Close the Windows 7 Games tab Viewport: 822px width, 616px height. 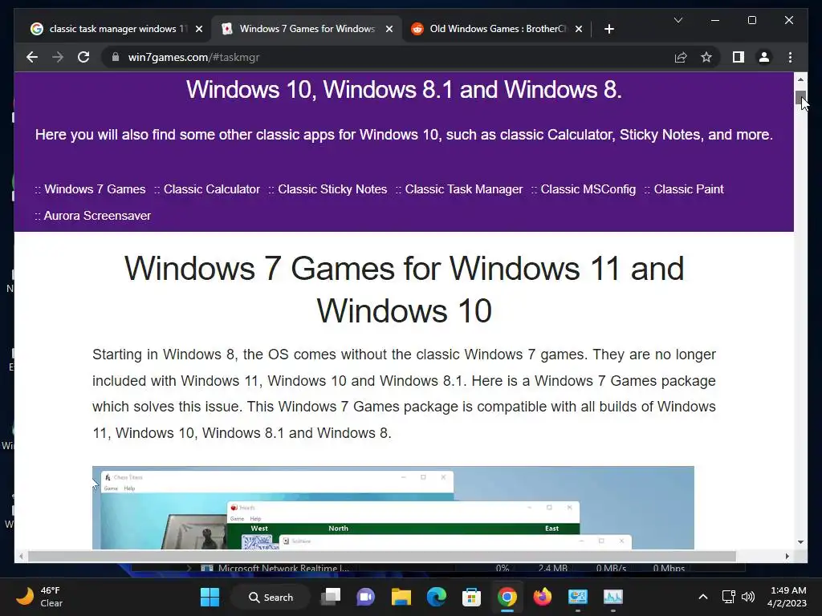tap(389, 29)
